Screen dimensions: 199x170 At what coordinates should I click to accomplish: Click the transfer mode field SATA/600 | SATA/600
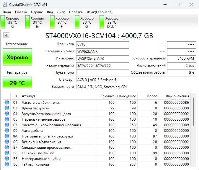pos(102,65)
